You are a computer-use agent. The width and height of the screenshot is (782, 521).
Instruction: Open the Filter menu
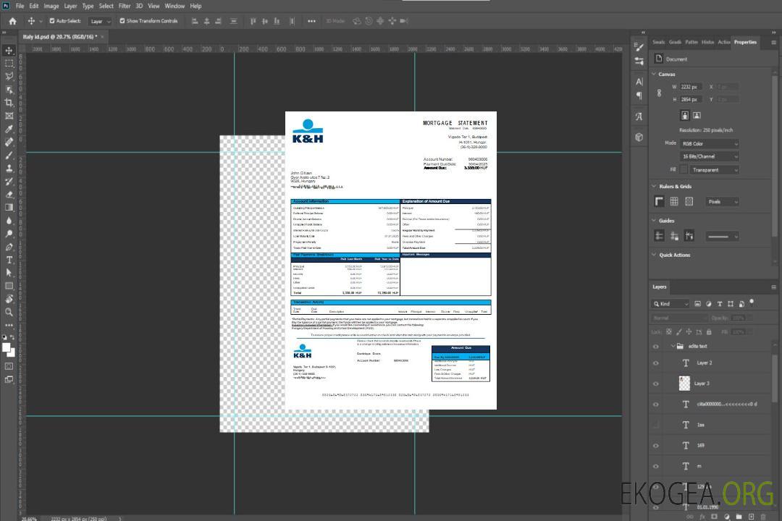125,6
